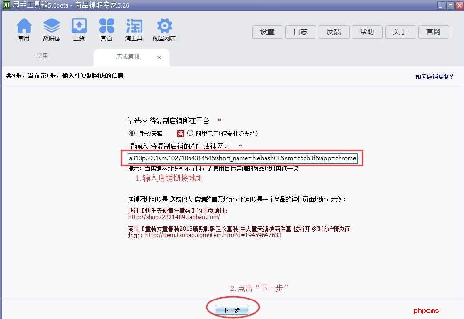Click the red 新 badge icon

click(x=180, y=134)
